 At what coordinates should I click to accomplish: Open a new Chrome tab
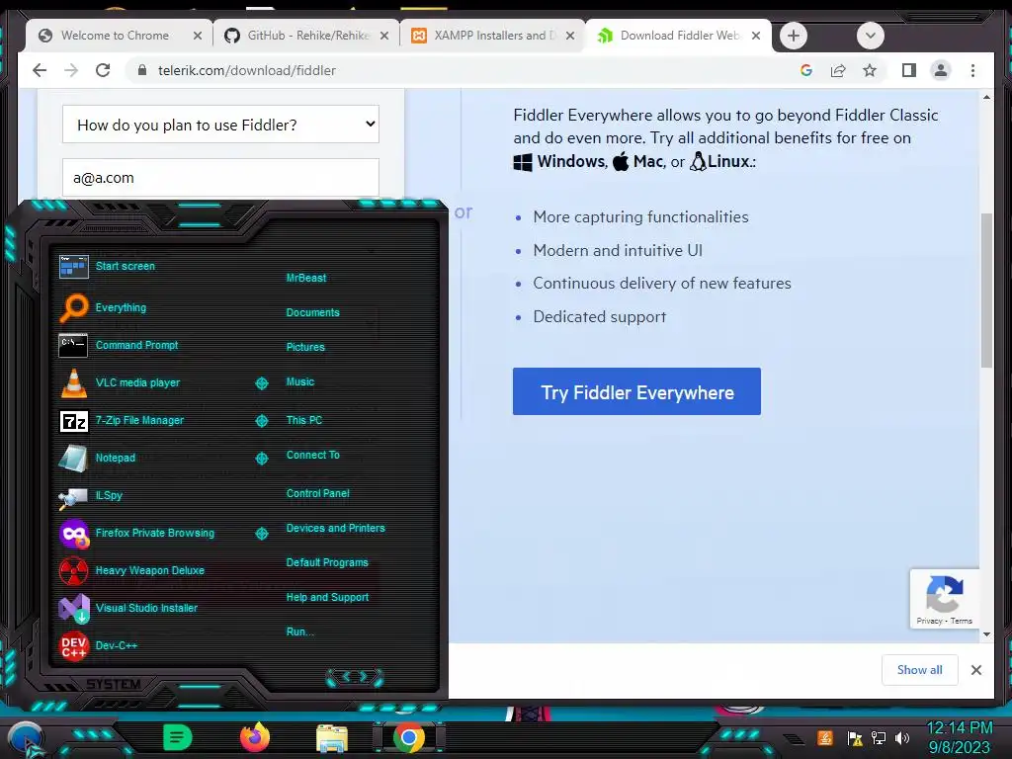(x=794, y=36)
